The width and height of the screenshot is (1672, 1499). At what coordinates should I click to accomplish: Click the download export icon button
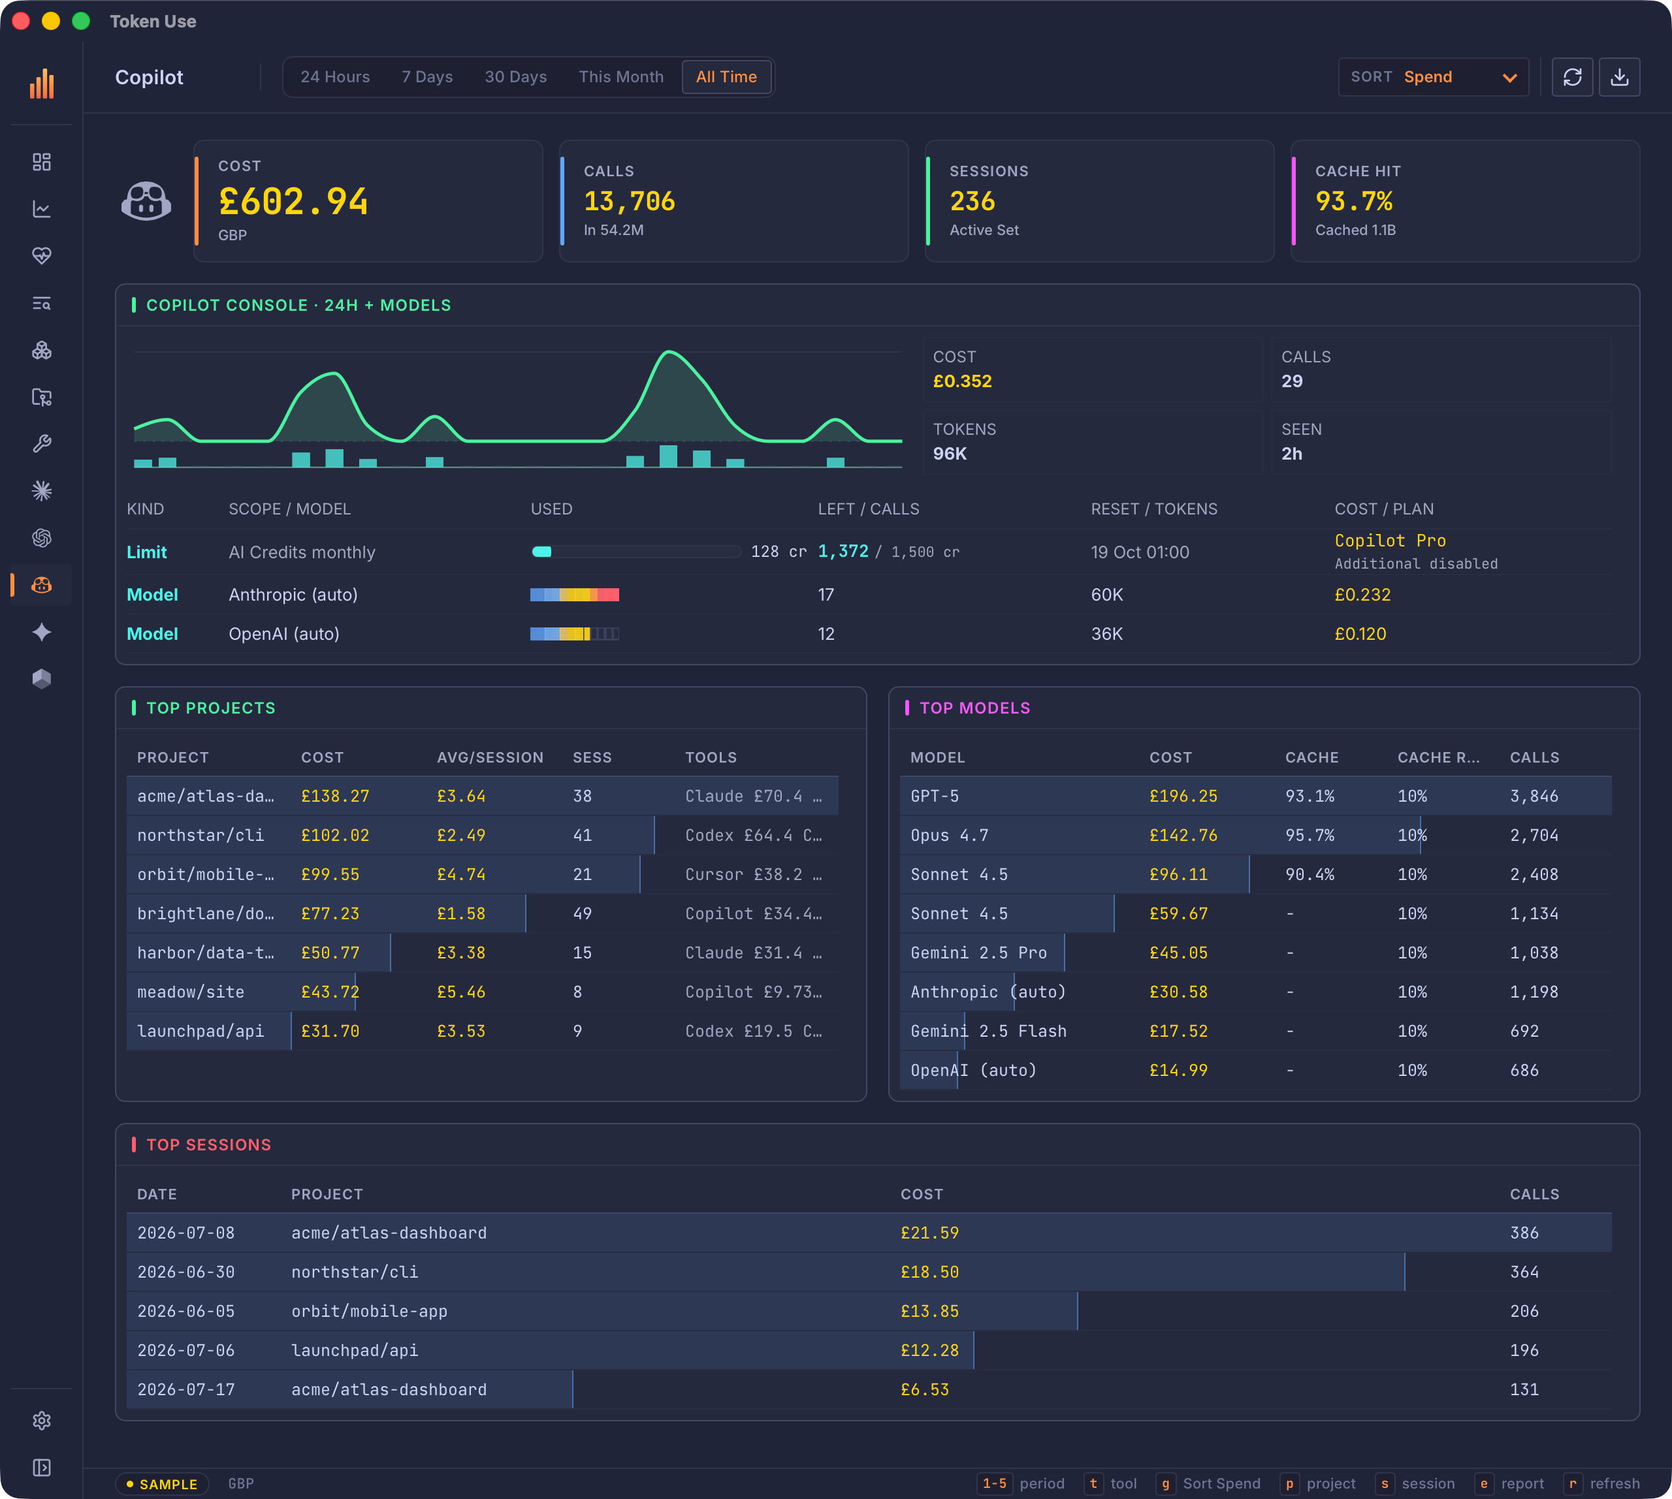[1619, 76]
